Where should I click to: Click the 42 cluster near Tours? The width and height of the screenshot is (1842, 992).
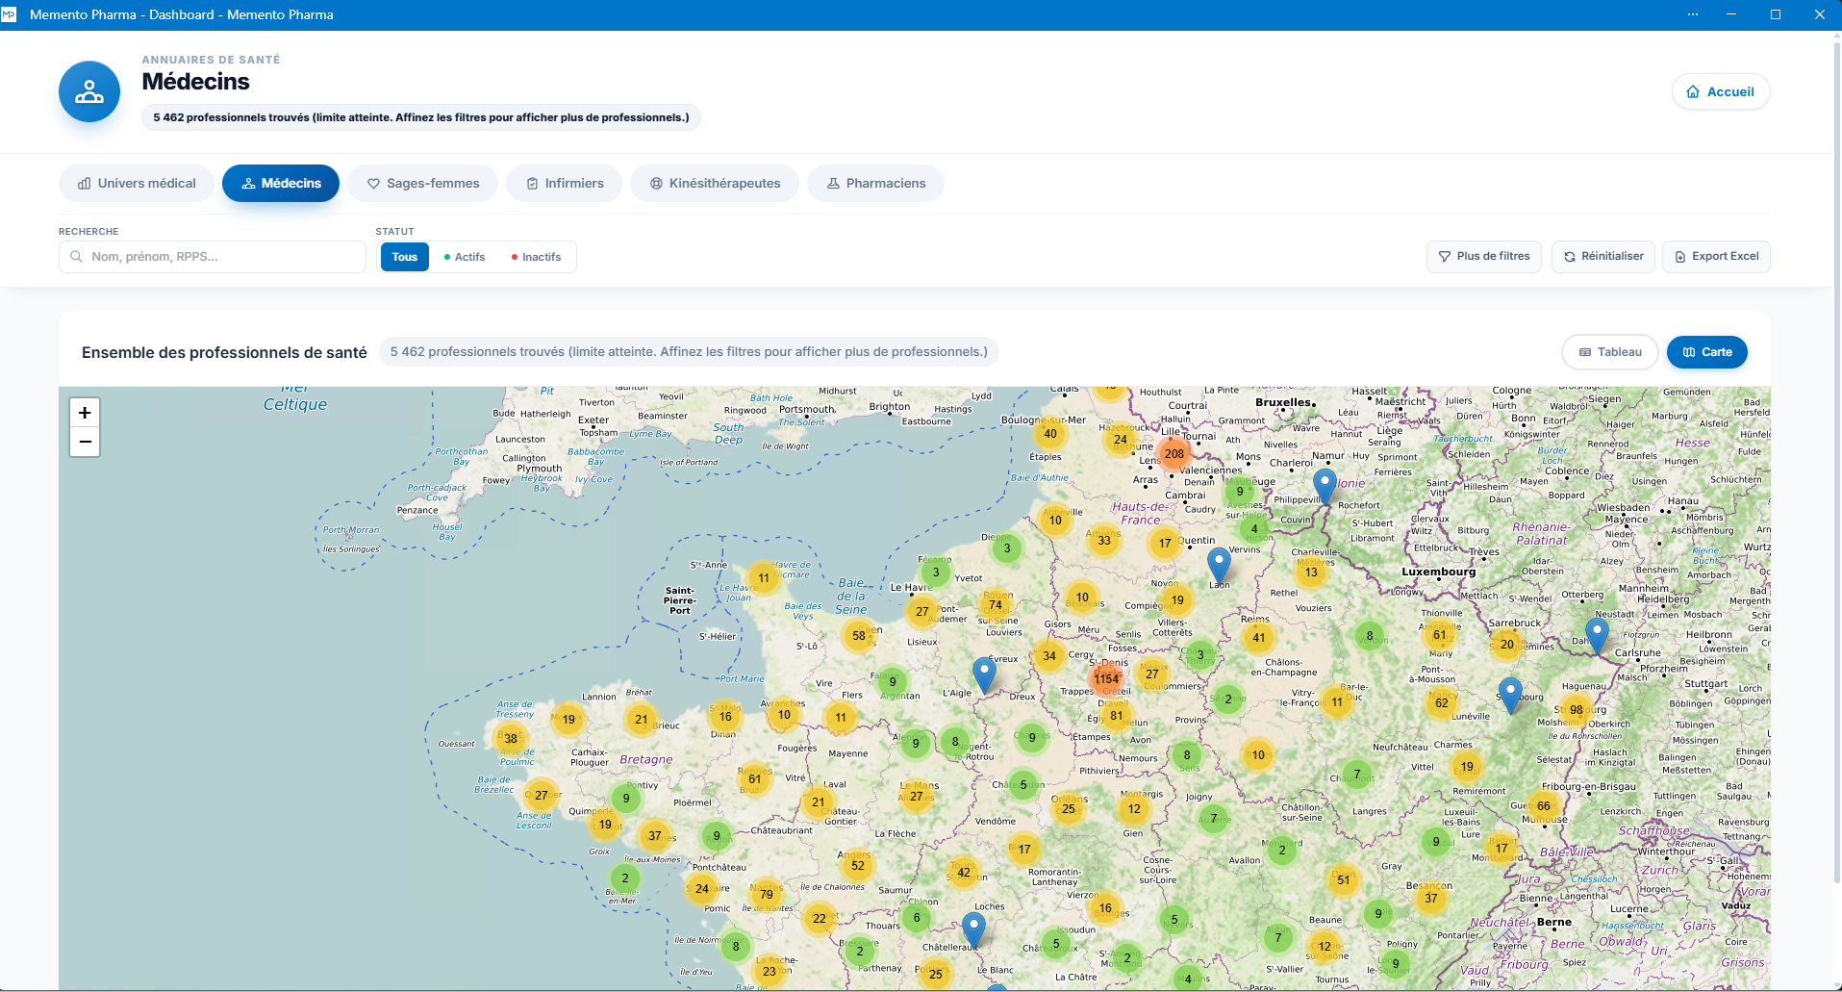[964, 873]
